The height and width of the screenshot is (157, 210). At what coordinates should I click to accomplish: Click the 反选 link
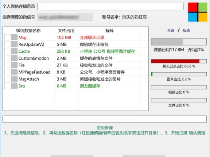tap(186, 31)
